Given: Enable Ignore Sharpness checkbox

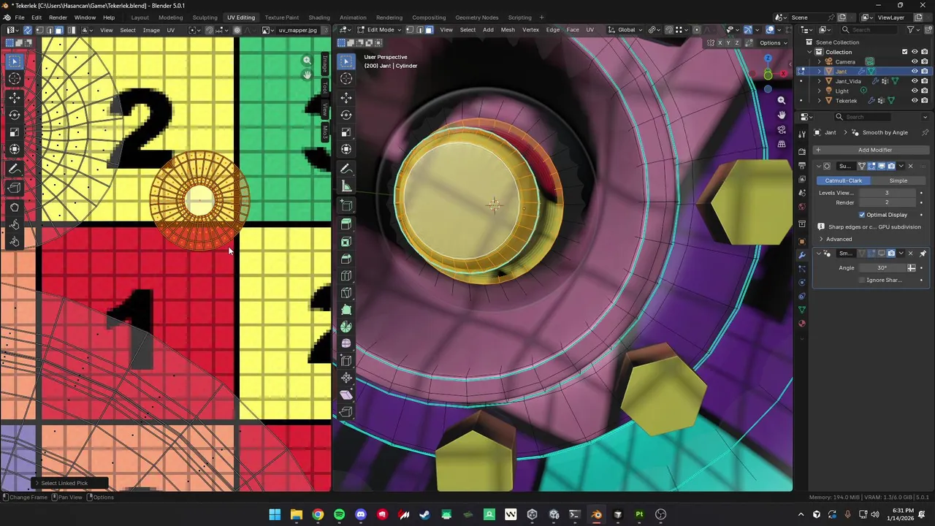Looking at the screenshot, I should 862,280.
